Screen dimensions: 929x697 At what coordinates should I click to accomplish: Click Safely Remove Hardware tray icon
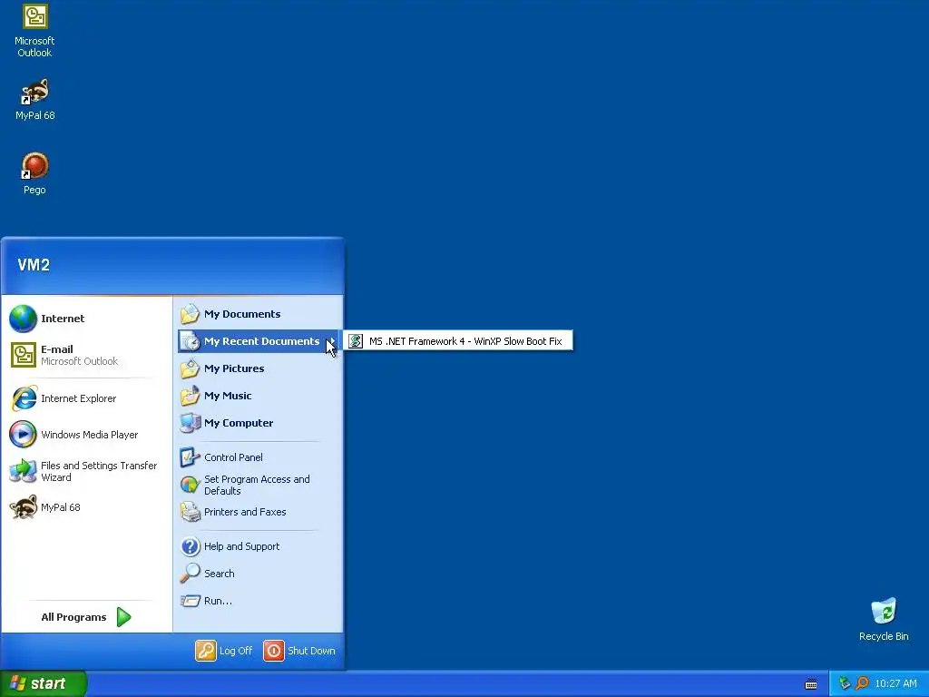(x=845, y=683)
